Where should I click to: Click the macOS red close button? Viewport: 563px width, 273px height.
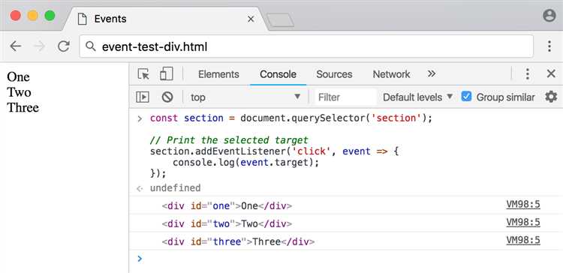pyautogui.click(x=16, y=16)
